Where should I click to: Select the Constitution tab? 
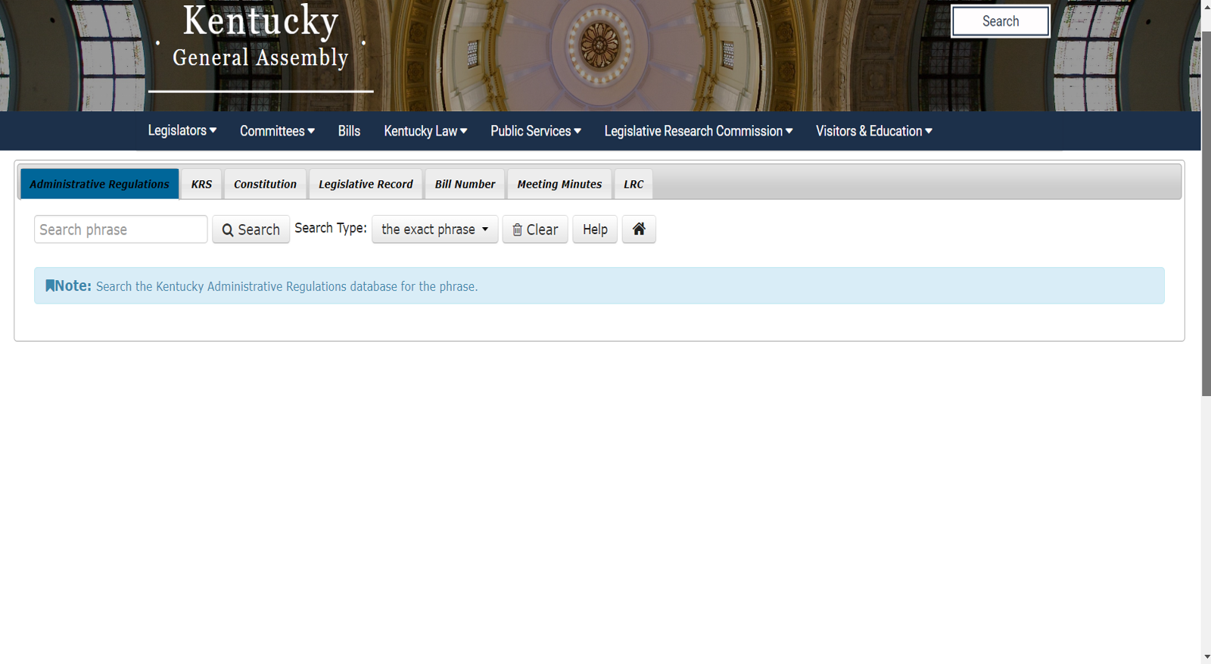(x=265, y=184)
